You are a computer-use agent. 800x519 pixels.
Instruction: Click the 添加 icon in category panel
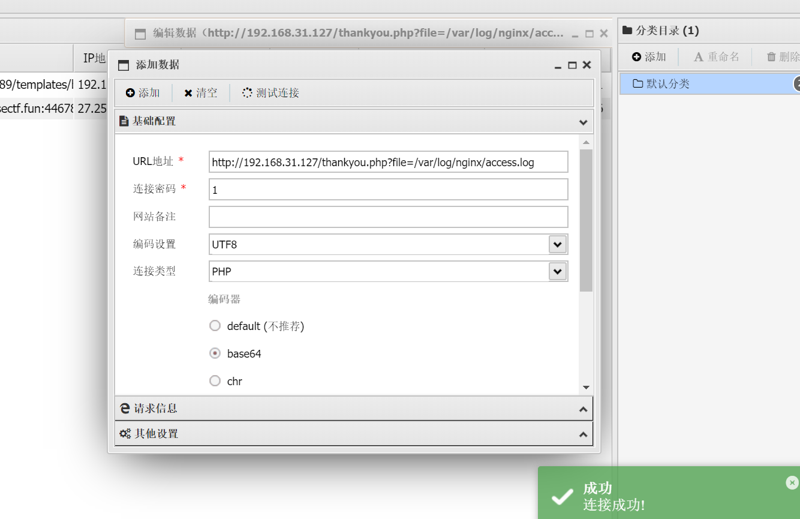point(637,57)
